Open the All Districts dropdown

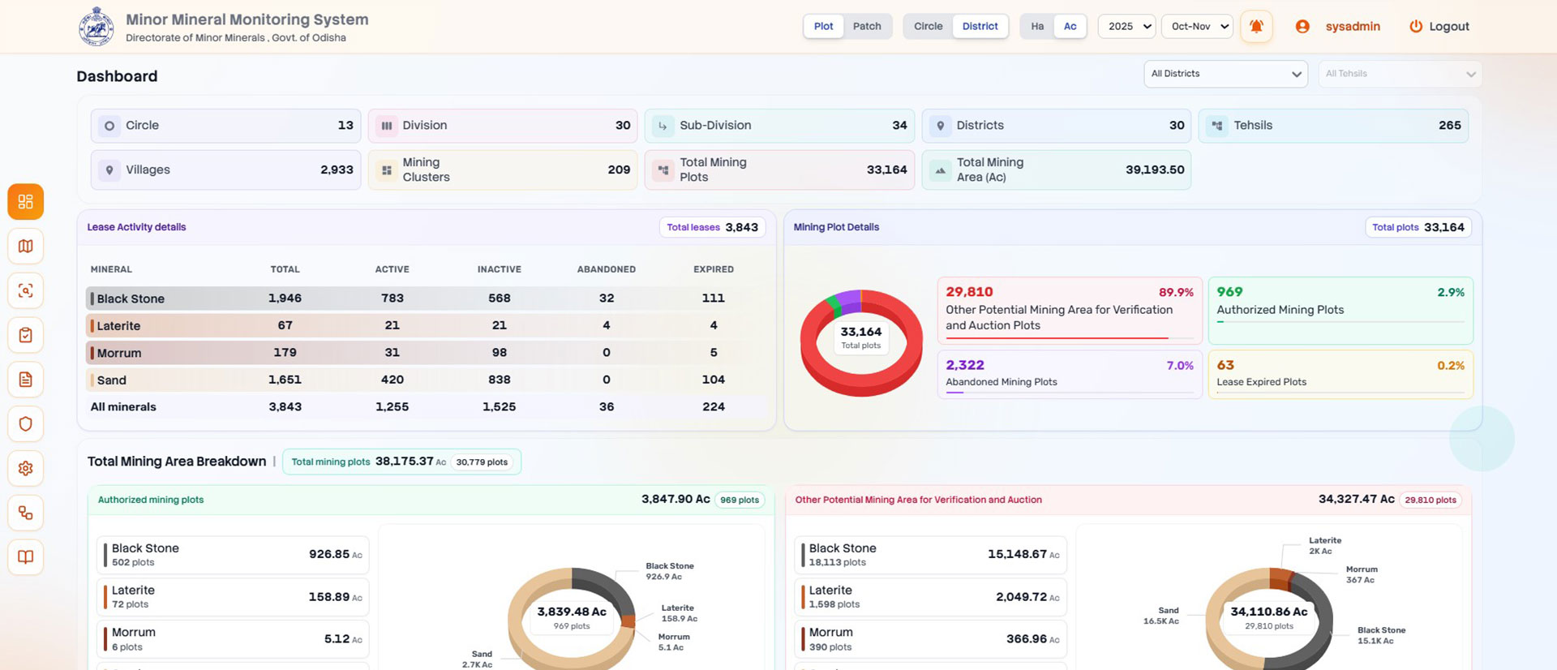[1225, 74]
